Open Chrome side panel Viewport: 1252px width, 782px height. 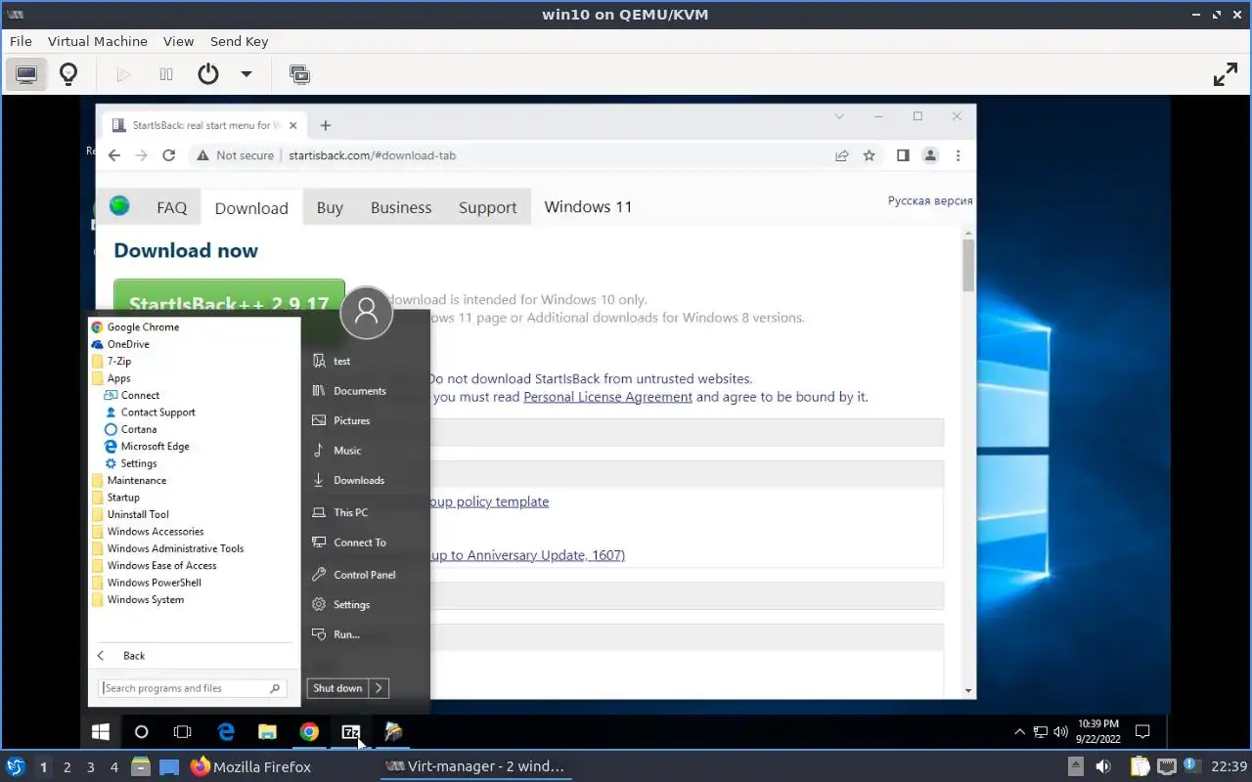pyautogui.click(x=903, y=155)
